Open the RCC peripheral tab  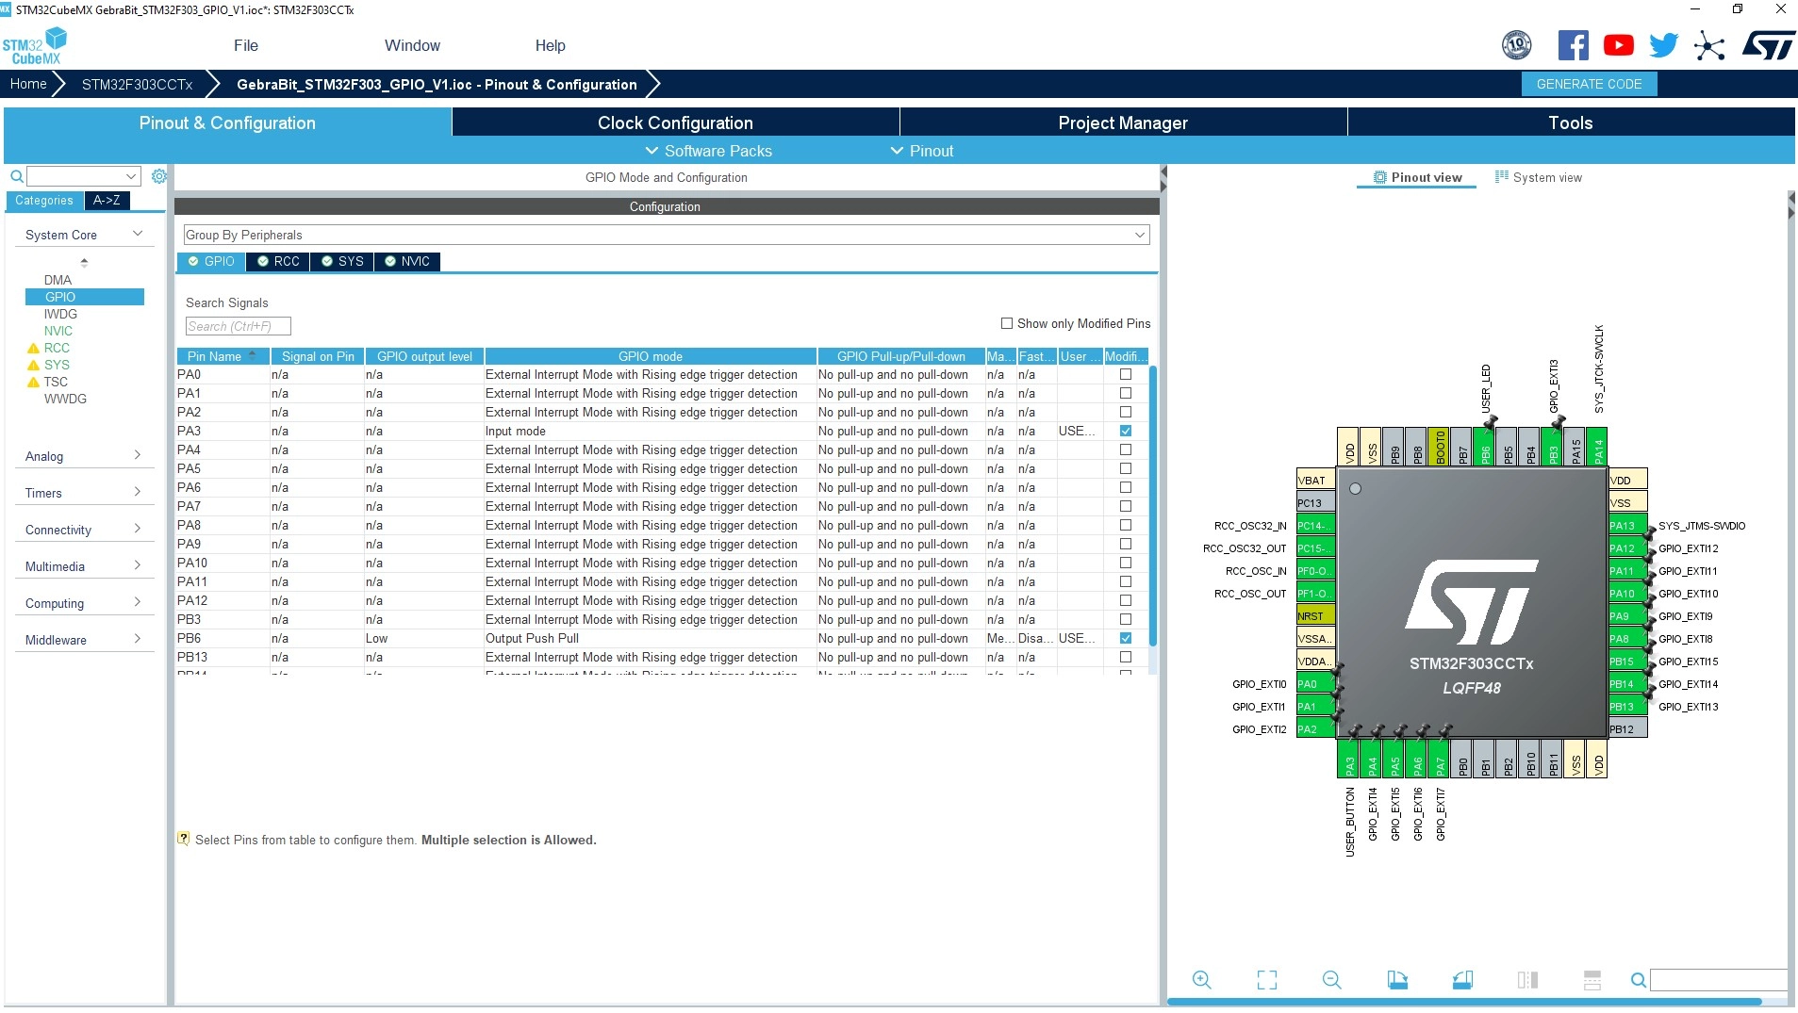[x=279, y=261]
